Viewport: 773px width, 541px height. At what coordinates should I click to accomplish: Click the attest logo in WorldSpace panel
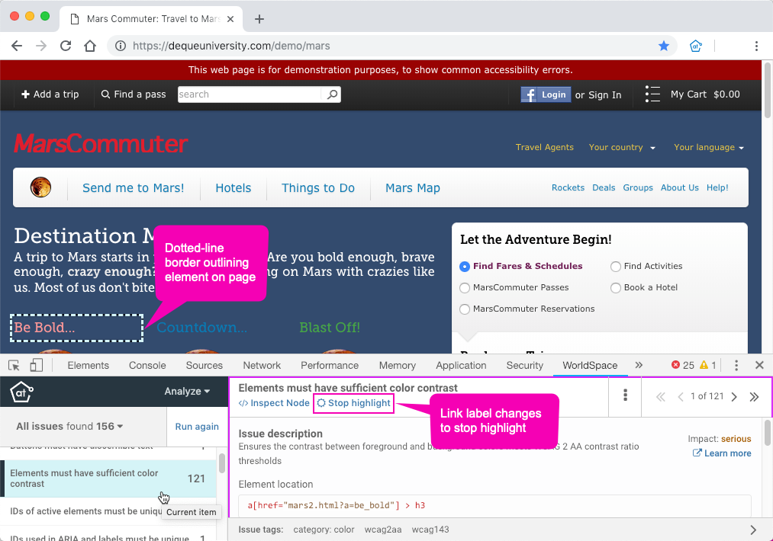click(21, 392)
